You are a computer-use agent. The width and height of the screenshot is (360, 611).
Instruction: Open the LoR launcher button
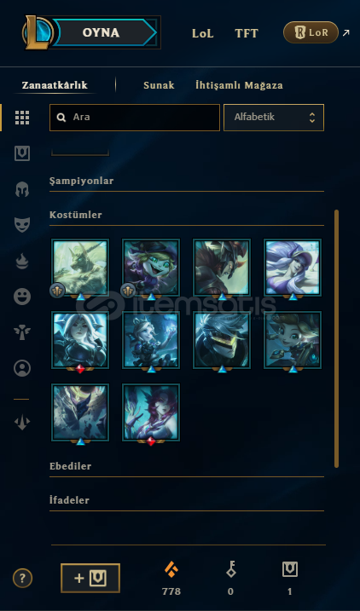click(311, 32)
